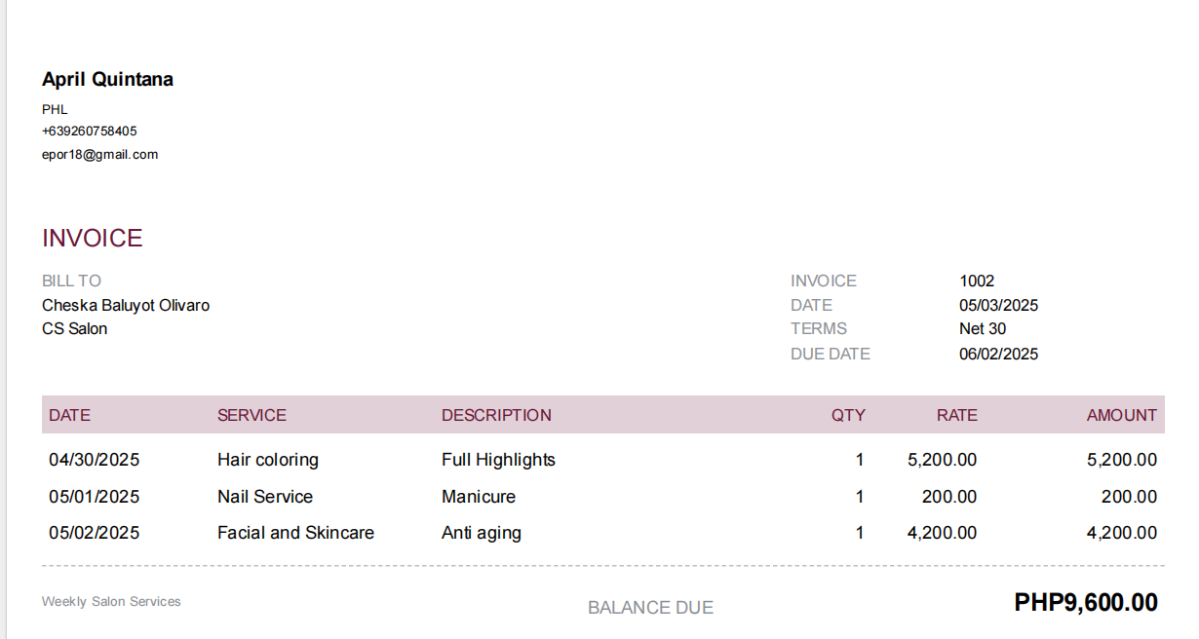The image size is (1199, 639).
Task: Click the AMOUNT column header
Action: coord(1121,415)
